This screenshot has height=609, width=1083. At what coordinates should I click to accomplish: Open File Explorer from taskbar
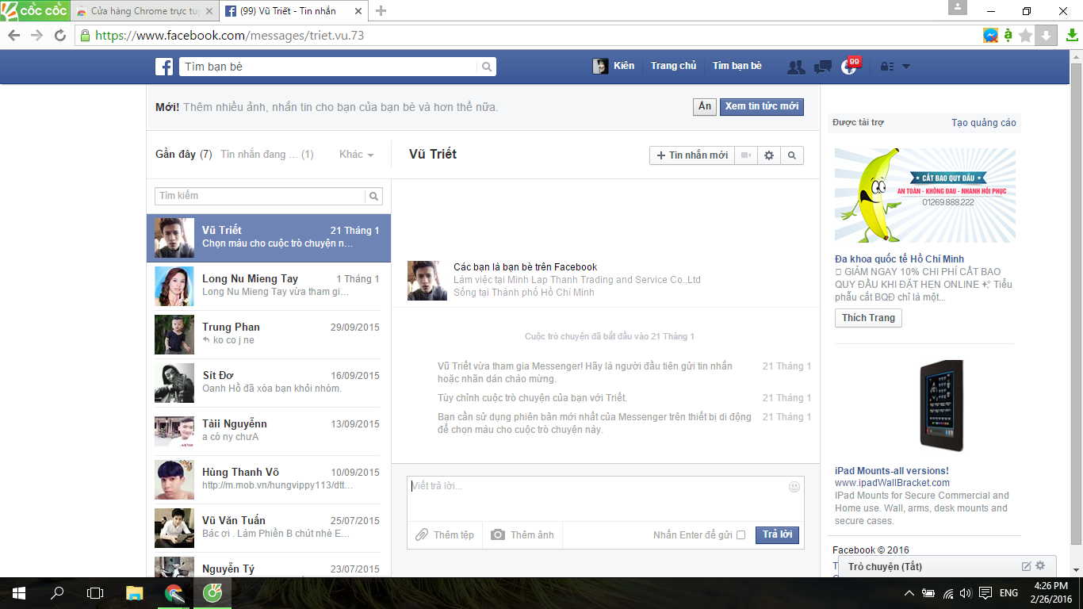135,593
